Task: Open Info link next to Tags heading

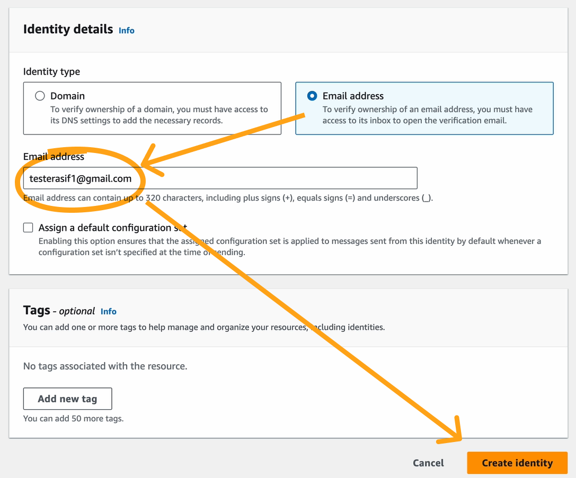Action: coord(109,312)
